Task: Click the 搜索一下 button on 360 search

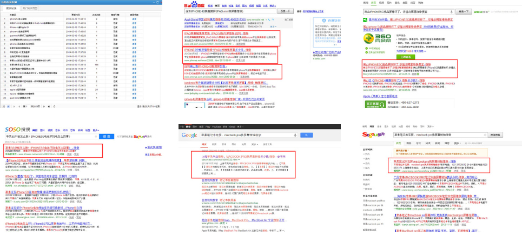Action: [463, 12]
